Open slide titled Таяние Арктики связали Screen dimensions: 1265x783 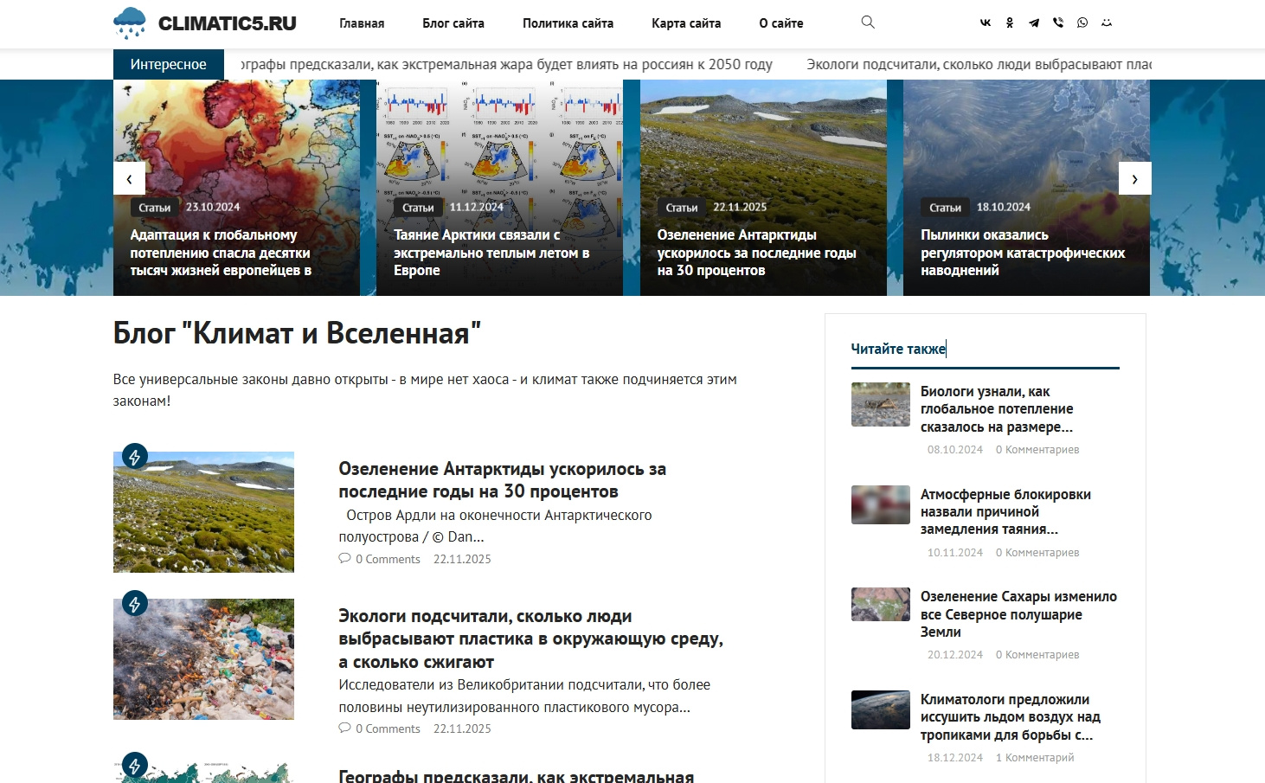[x=491, y=253]
